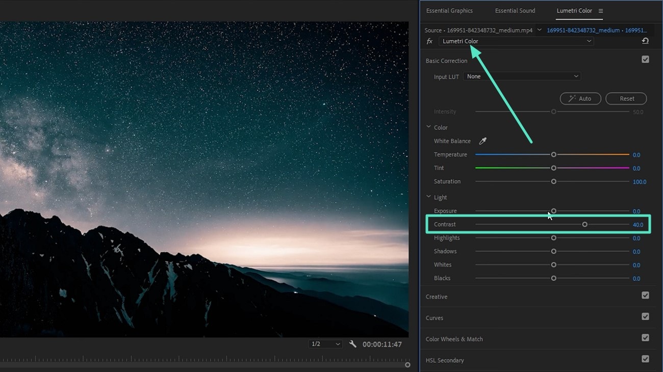Open the Lumetri Color panel hamburger menu

point(601,10)
